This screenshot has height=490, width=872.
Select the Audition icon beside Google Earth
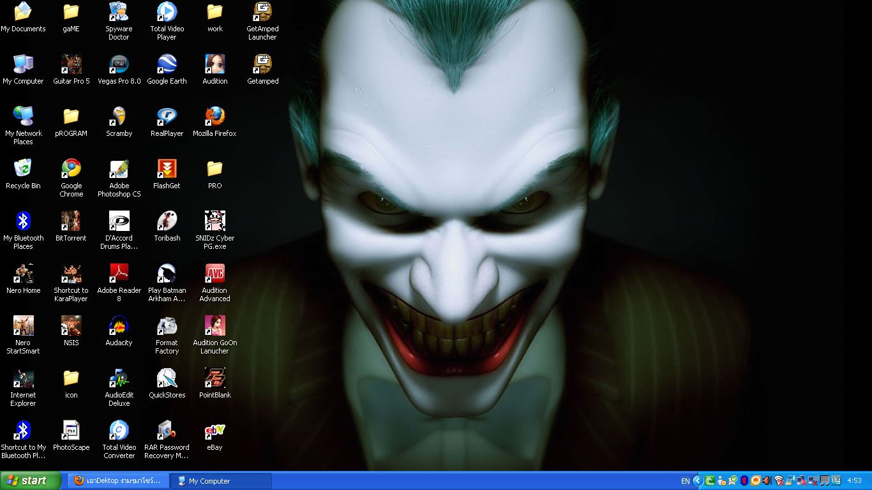[214, 70]
